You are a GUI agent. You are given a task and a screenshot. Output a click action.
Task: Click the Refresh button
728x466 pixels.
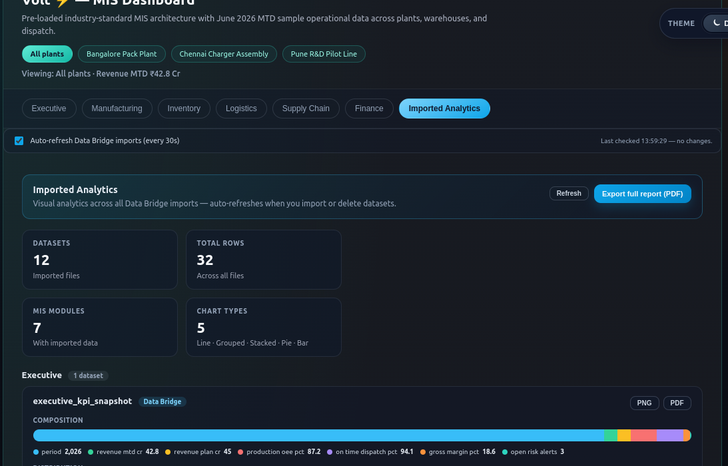[569, 194]
